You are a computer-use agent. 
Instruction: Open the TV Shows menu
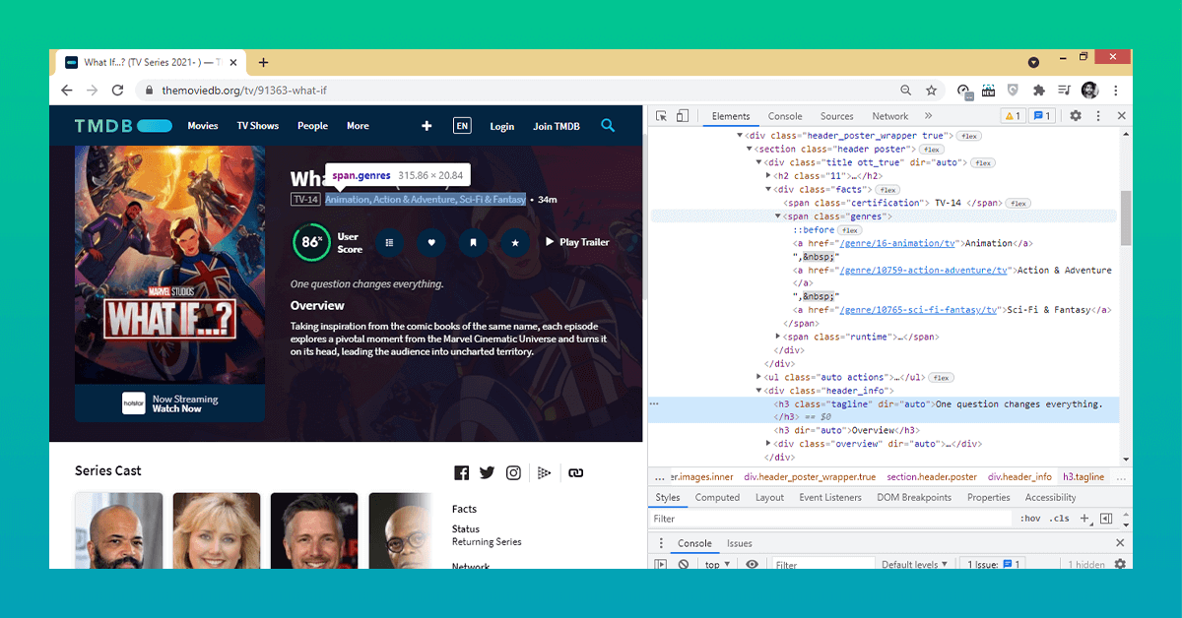(x=258, y=126)
